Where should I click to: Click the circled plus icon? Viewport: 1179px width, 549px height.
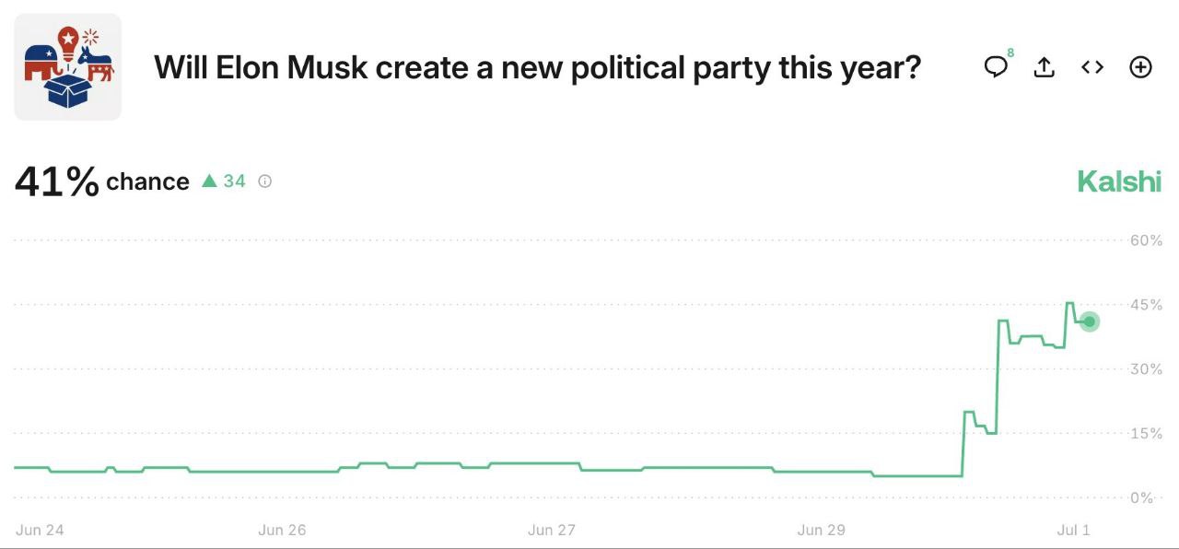[x=1140, y=67]
